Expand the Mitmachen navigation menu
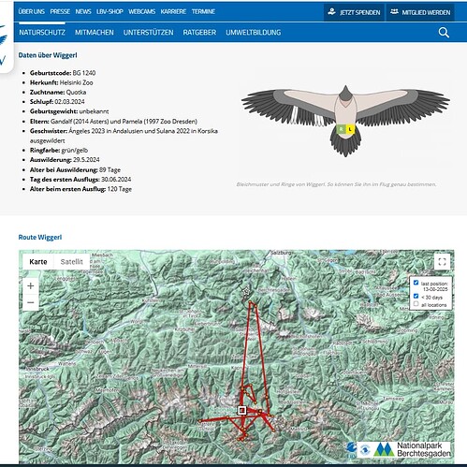This screenshot has width=467, height=467. pos(95,32)
